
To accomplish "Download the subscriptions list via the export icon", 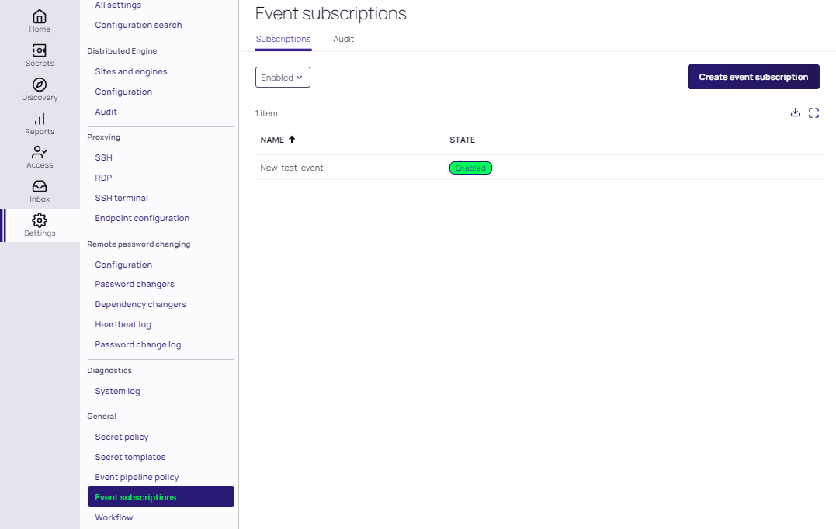I will pyautogui.click(x=795, y=112).
